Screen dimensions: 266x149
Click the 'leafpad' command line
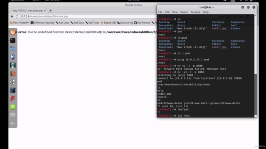click(x=173, y=109)
